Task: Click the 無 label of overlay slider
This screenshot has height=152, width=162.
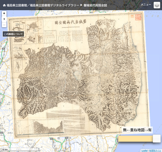Action: (125, 130)
